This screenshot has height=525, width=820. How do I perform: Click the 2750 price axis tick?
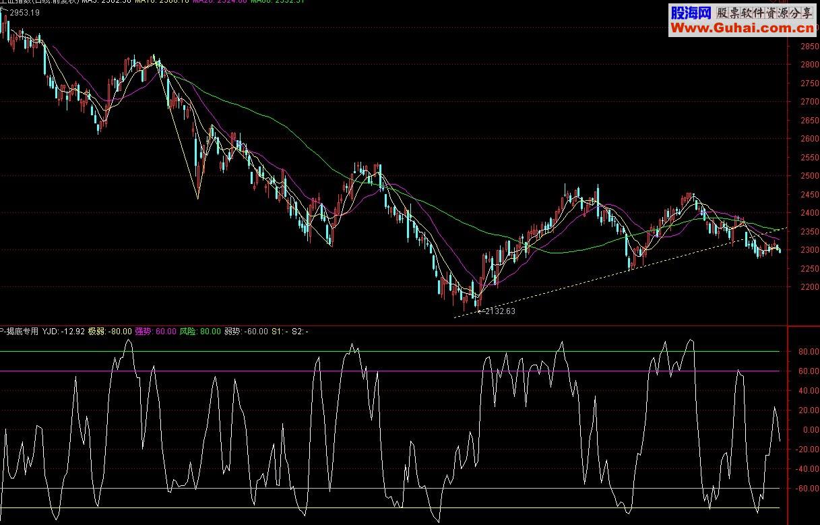pyautogui.click(x=809, y=84)
